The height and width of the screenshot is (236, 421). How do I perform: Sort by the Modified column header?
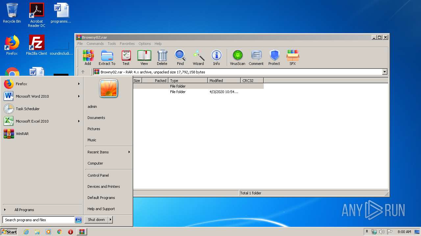tap(224, 81)
